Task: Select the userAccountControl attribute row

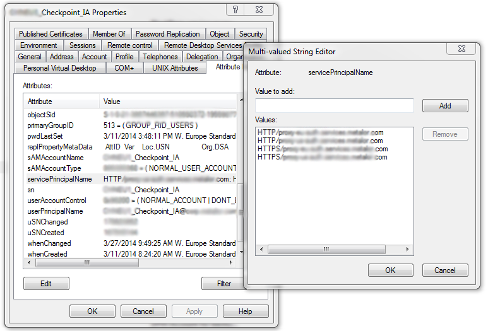Action: pyautogui.click(x=131, y=200)
